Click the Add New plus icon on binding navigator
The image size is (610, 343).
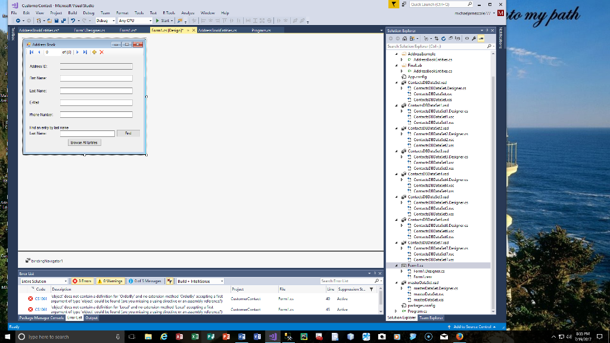pyautogui.click(x=94, y=52)
